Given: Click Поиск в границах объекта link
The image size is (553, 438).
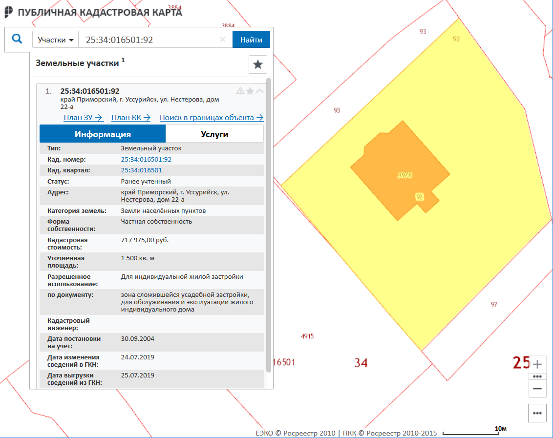Looking at the screenshot, I should click(x=212, y=117).
